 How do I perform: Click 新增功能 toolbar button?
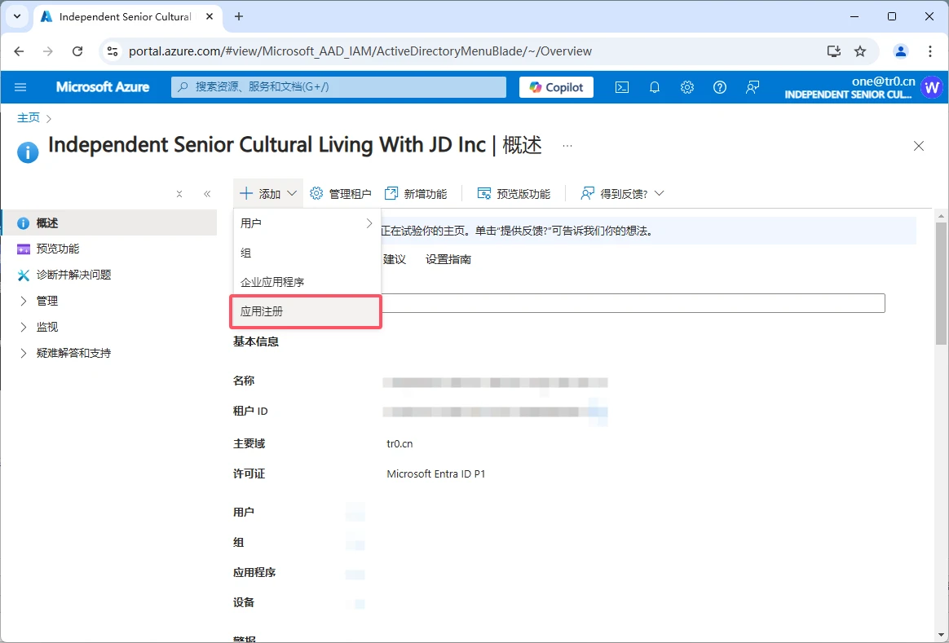tap(416, 194)
